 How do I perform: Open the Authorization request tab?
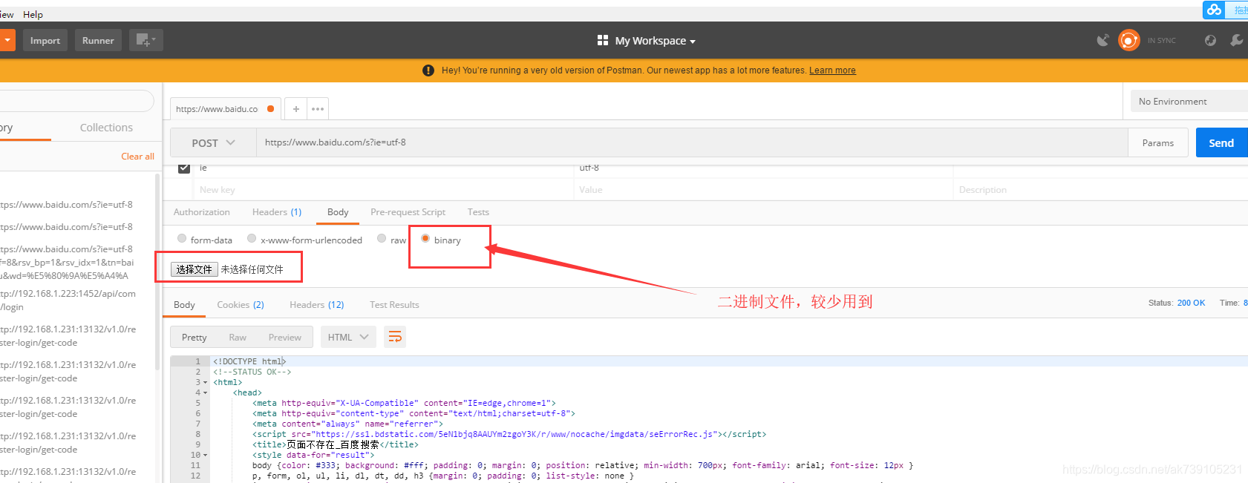(201, 212)
